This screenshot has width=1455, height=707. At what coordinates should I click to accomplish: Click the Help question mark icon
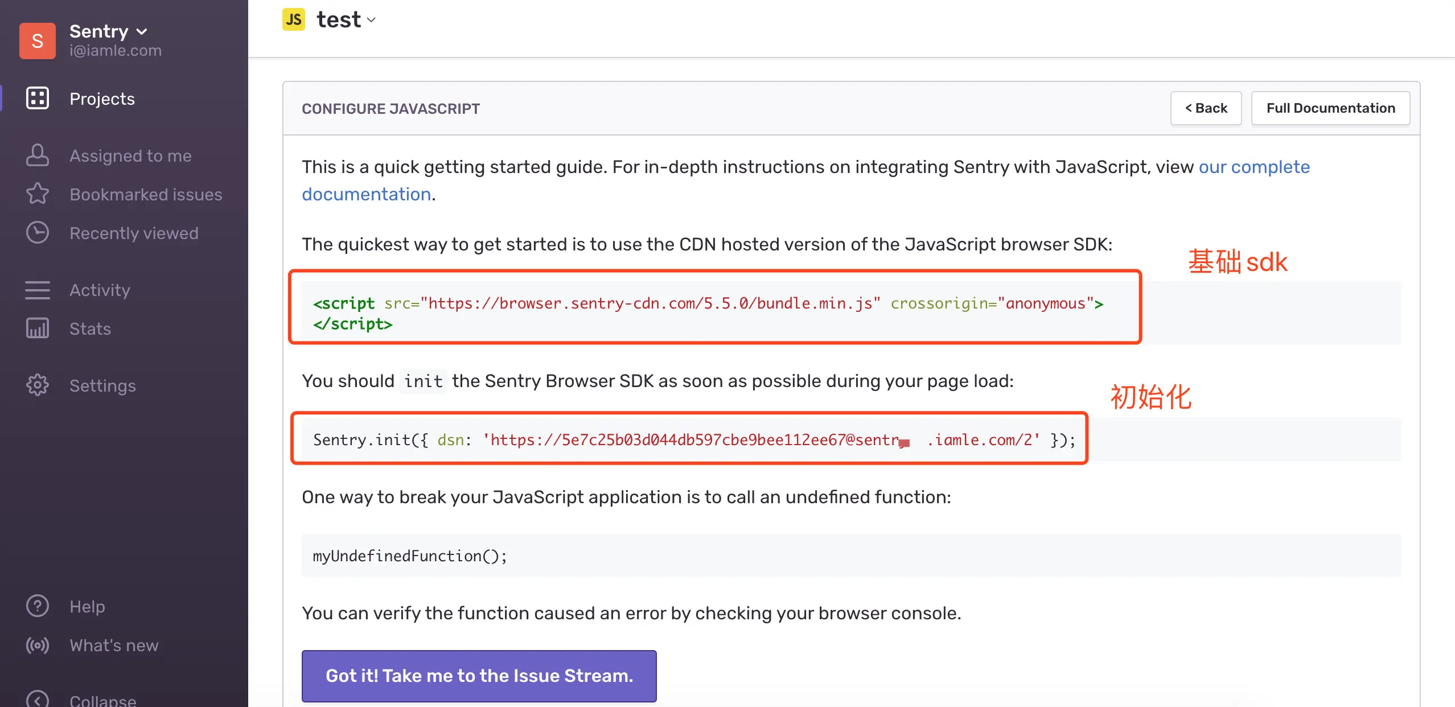click(38, 606)
